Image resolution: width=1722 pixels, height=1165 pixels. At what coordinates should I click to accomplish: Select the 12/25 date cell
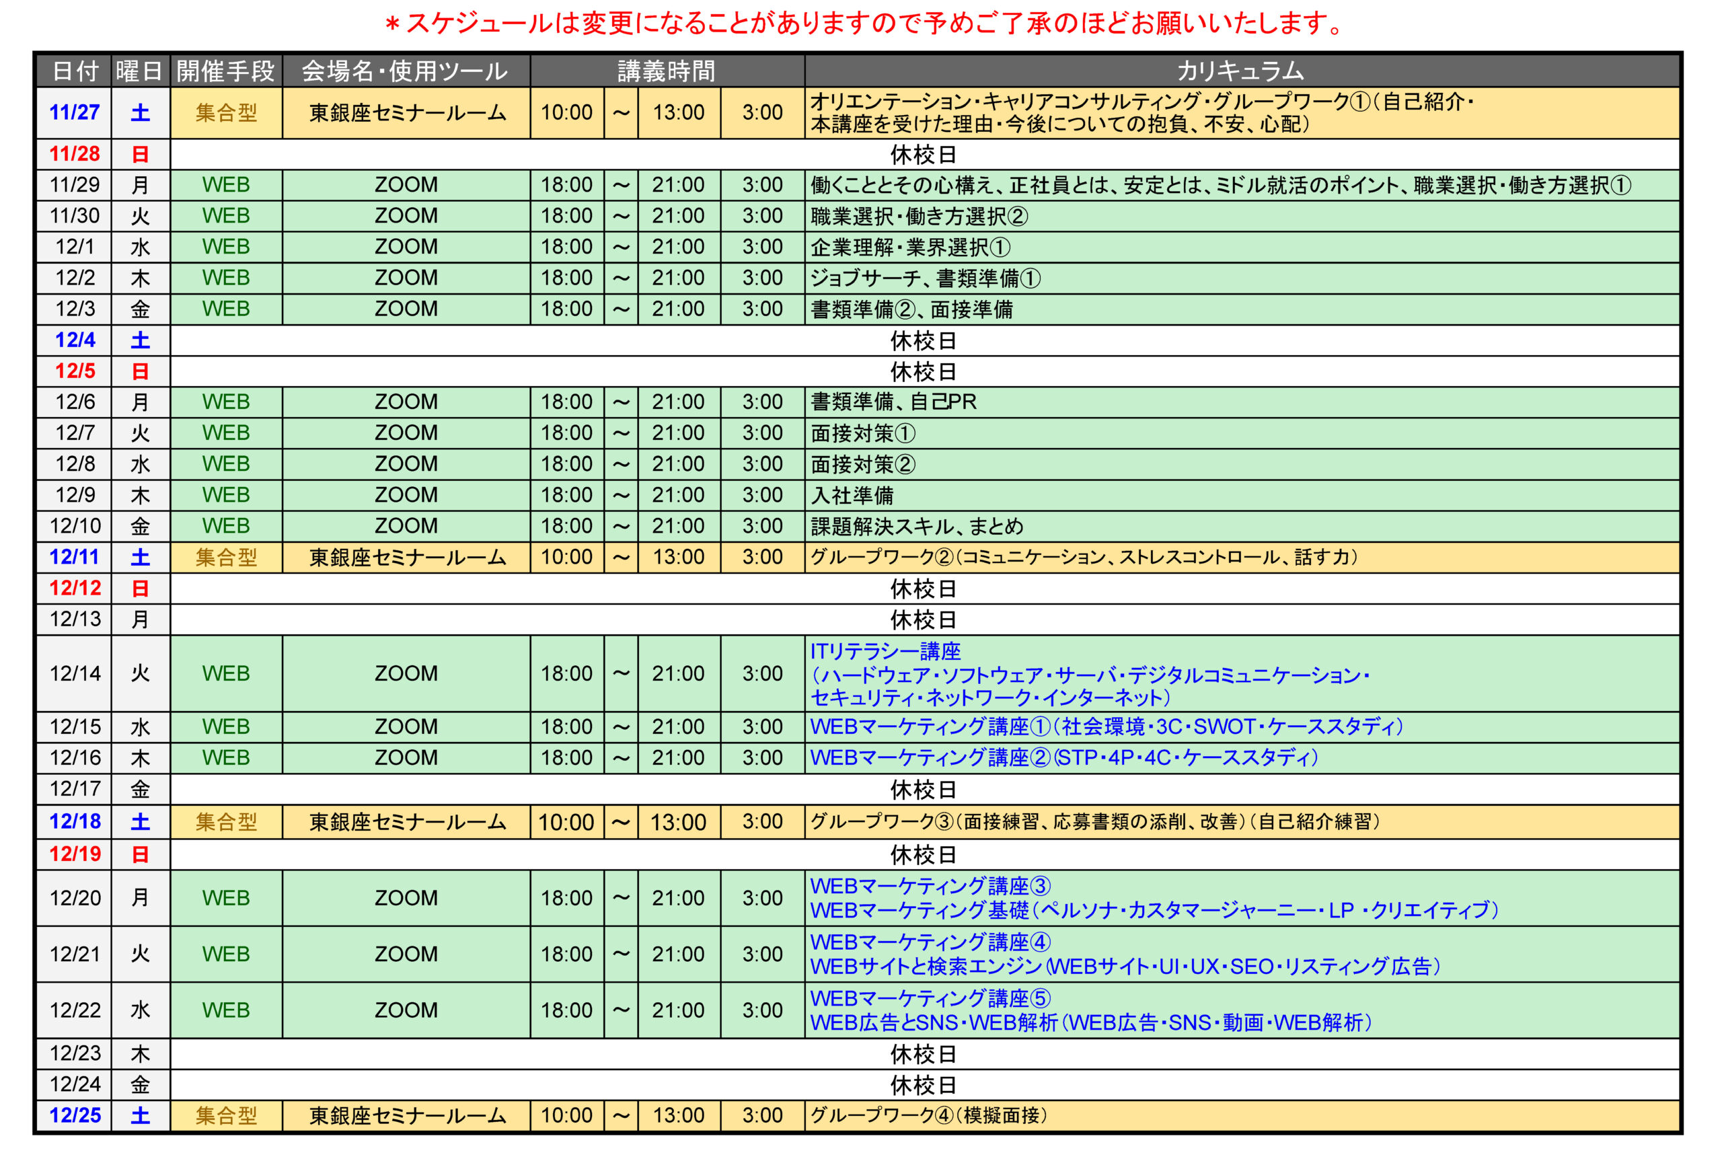pos(74,1116)
